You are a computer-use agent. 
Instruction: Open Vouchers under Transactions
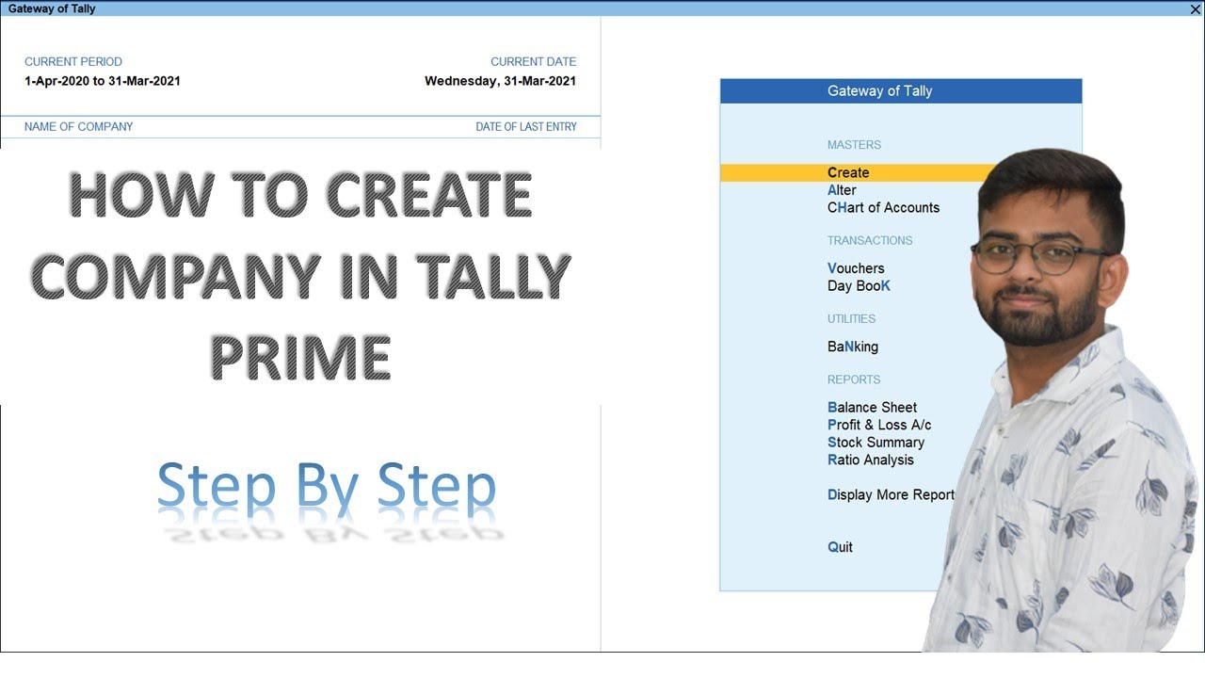856,268
